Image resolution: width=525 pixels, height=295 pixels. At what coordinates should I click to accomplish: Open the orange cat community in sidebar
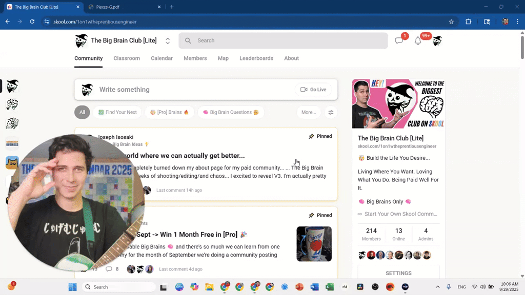tap(12, 162)
